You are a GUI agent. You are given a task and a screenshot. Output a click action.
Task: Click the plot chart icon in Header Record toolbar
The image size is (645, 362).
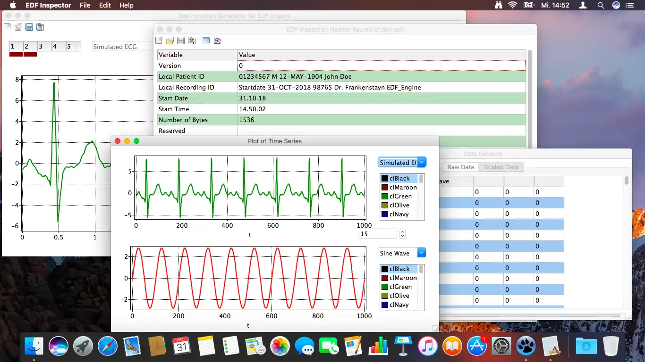click(x=217, y=41)
